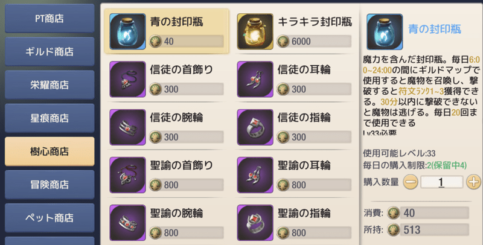
Task: Pick the 信徒の腕輪 bracelet icon
Action: coord(127,127)
